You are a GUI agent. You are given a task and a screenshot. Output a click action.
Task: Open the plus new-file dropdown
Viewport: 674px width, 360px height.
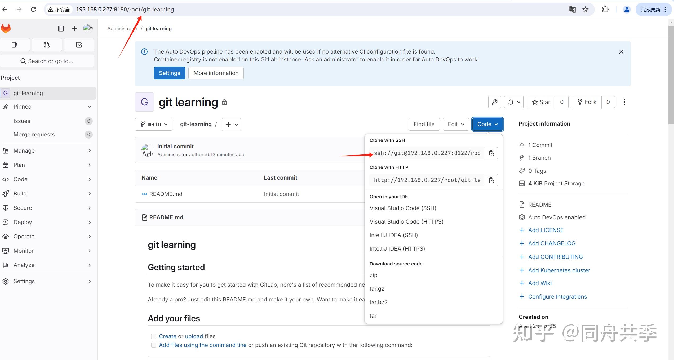(231, 124)
